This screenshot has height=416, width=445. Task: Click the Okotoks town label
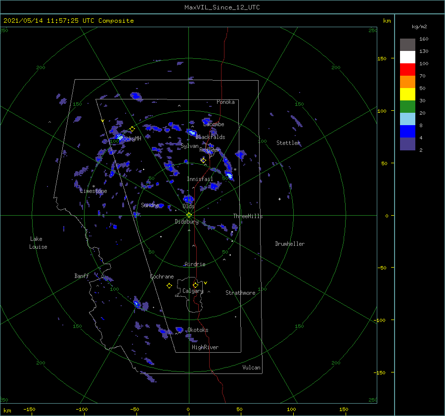pos(198,330)
